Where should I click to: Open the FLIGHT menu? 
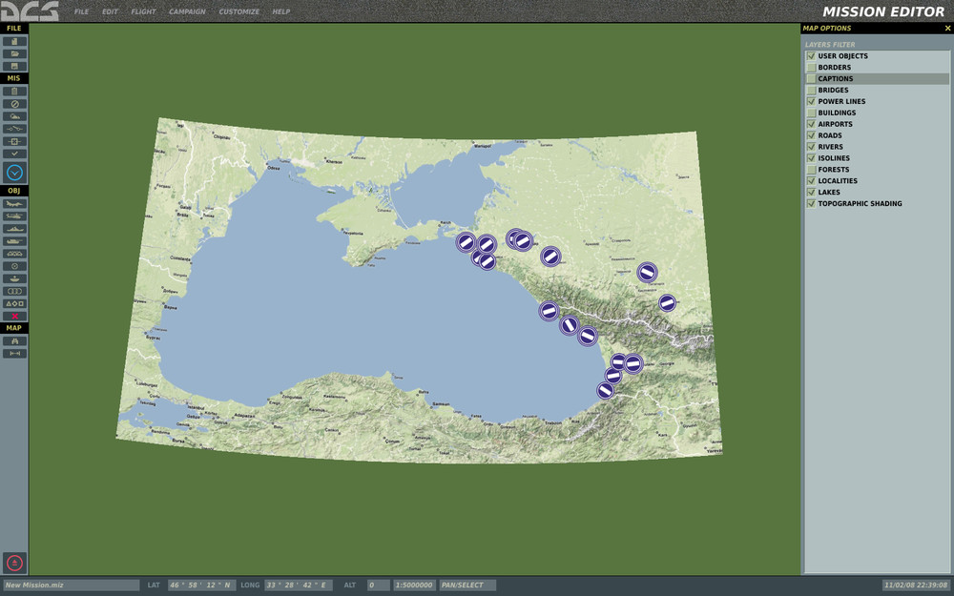(x=145, y=11)
